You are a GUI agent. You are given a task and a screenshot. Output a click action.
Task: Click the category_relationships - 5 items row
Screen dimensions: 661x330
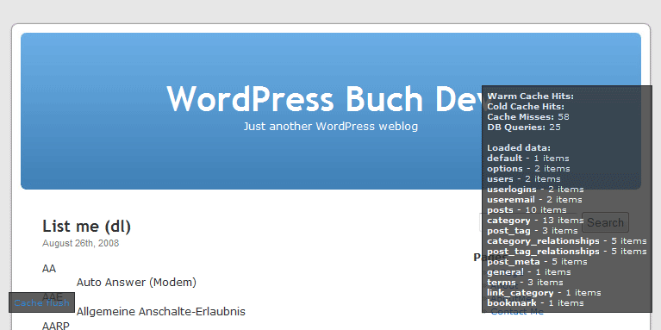pyautogui.click(x=567, y=241)
